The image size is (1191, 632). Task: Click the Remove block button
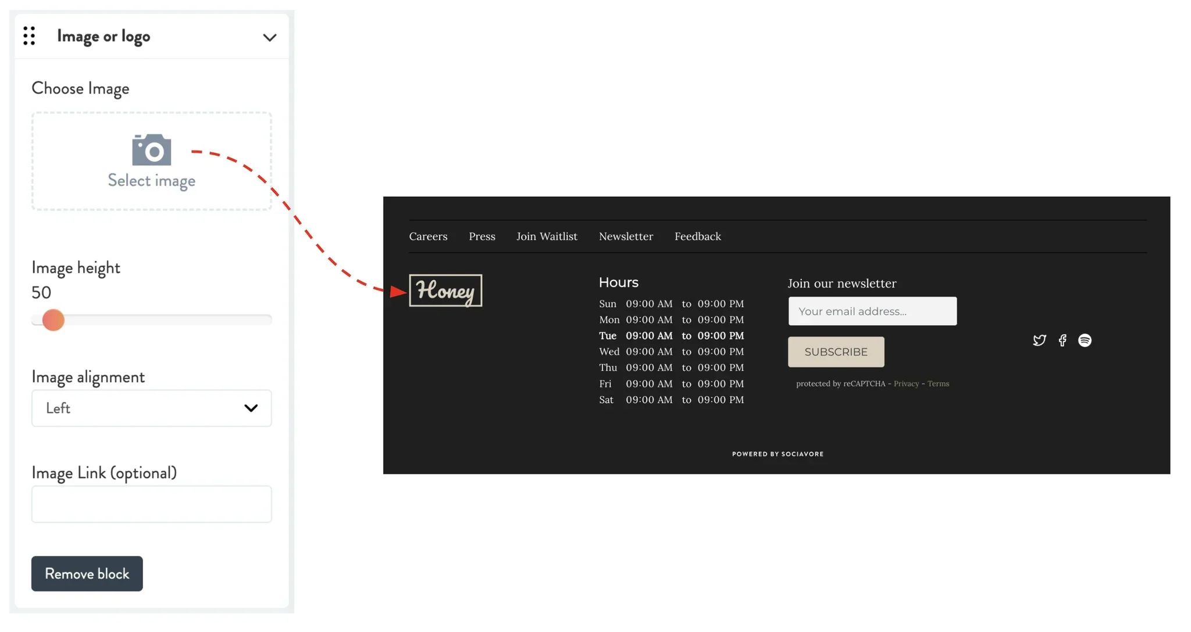[87, 574]
